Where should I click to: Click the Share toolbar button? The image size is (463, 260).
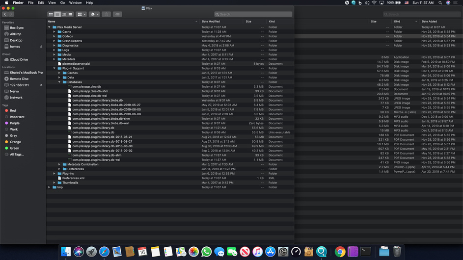click(x=106, y=14)
